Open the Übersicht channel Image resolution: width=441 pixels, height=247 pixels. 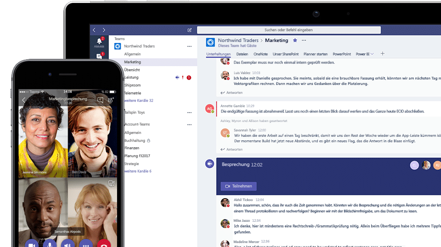pos(132,70)
